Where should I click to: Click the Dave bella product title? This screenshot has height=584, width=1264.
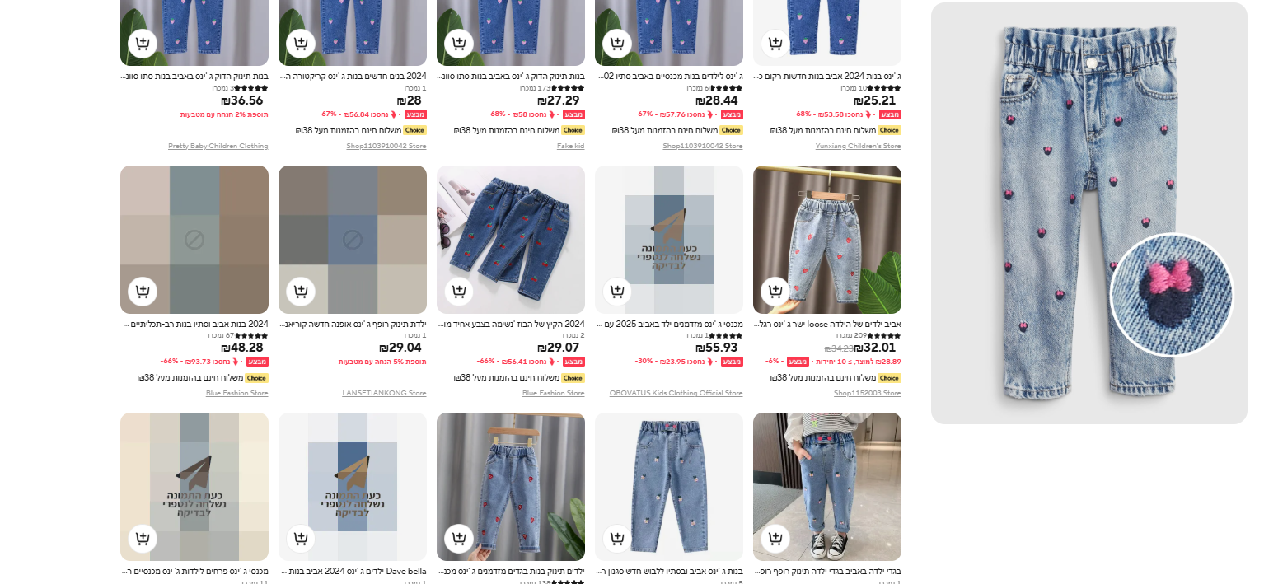pos(353,571)
